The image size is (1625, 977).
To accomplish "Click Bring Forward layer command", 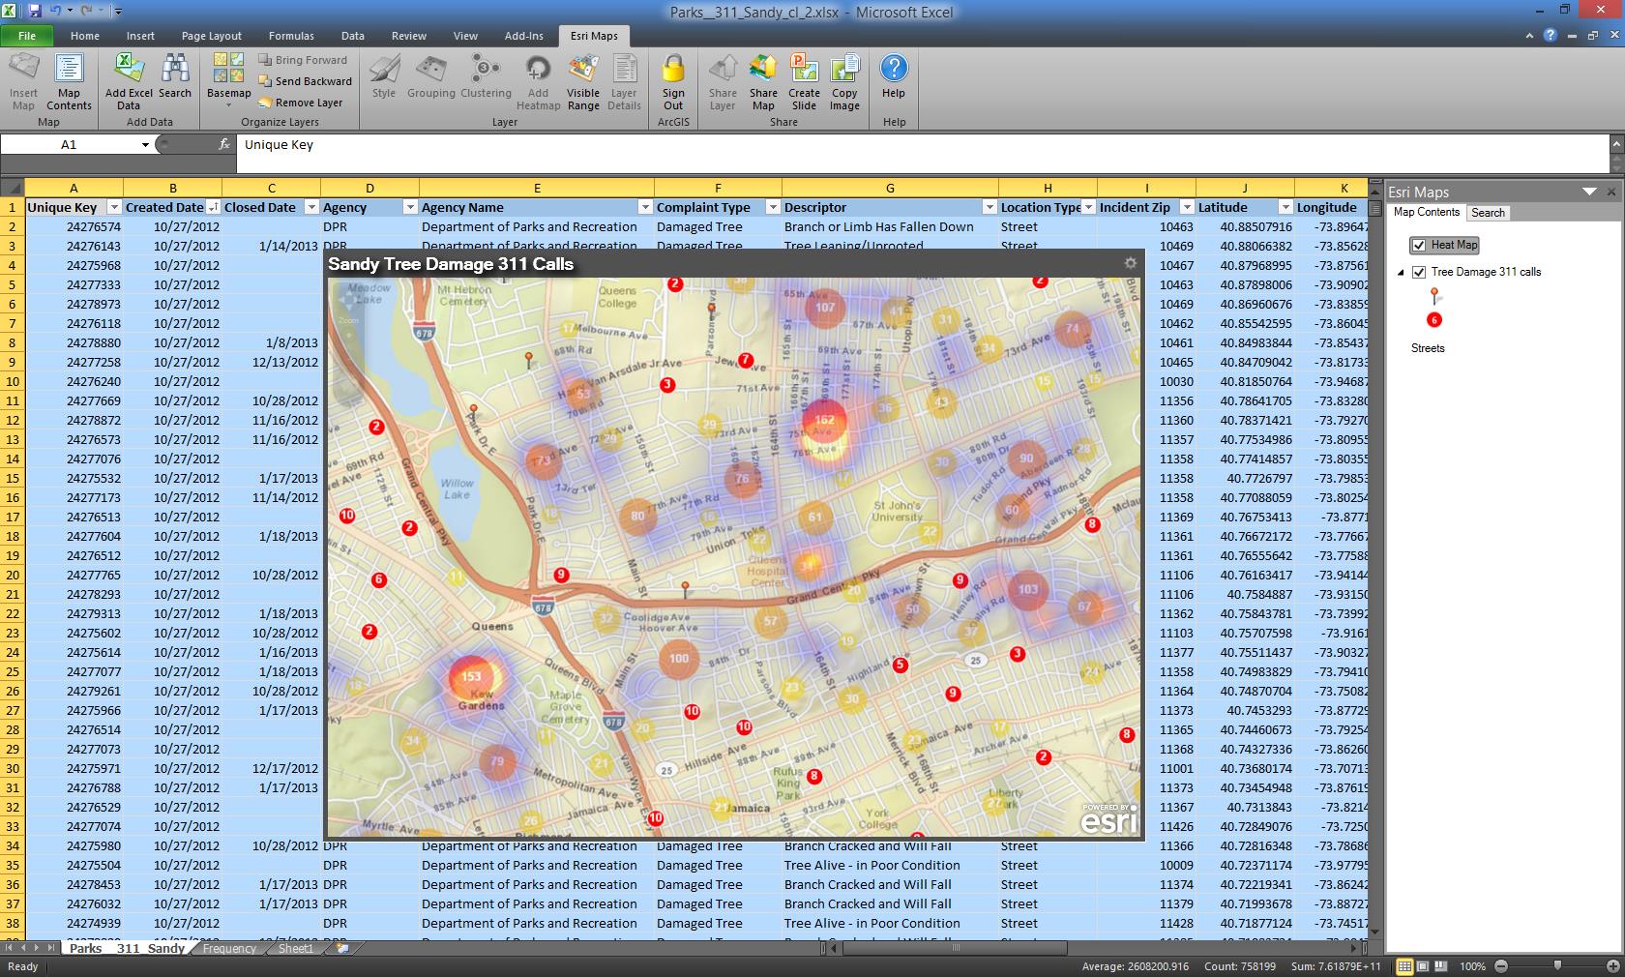I will click(x=303, y=60).
